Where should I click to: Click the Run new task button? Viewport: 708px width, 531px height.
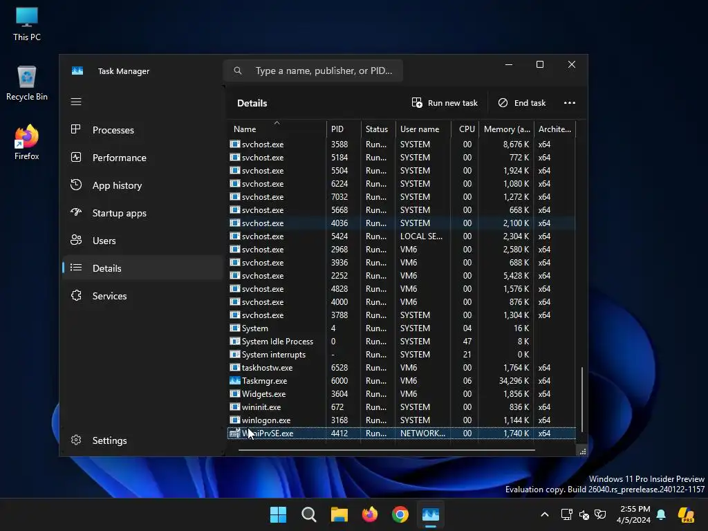pyautogui.click(x=445, y=103)
